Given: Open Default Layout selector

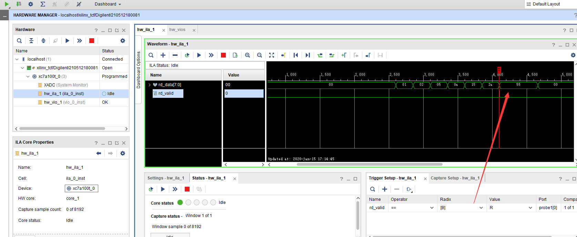Looking at the screenshot, I should click(551, 4).
